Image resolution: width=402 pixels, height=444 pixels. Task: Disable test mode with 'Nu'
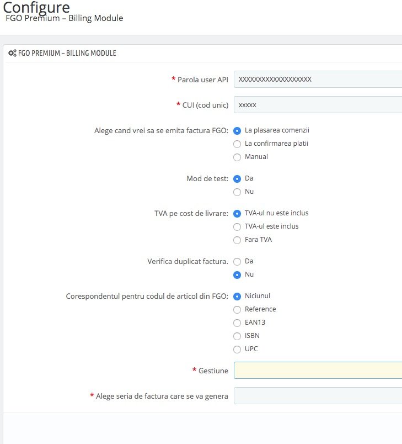click(x=237, y=192)
